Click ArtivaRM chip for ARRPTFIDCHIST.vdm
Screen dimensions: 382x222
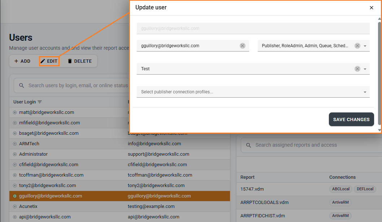pos(340,216)
